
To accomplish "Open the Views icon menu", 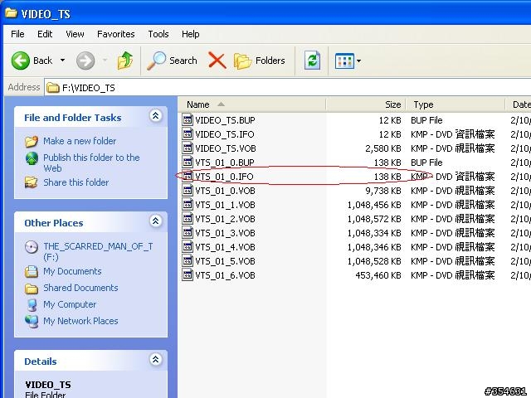I will 344,61.
